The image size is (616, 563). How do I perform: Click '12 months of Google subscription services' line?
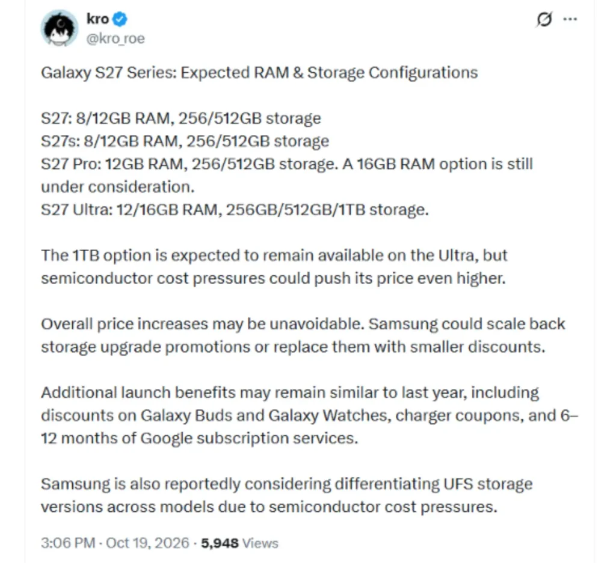point(200,438)
